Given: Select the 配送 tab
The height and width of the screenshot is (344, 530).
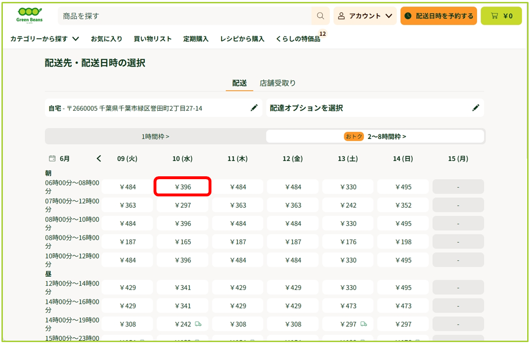Looking at the screenshot, I should click(x=239, y=83).
